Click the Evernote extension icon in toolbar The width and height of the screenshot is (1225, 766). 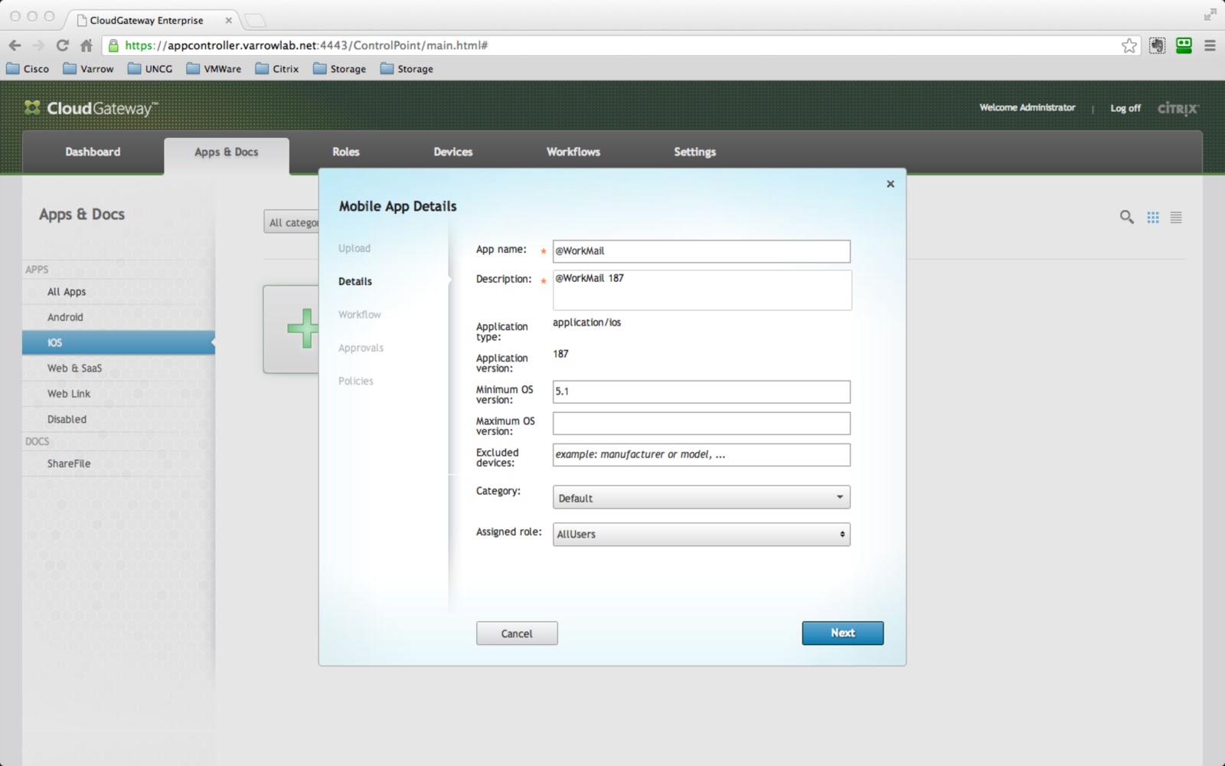point(1157,46)
